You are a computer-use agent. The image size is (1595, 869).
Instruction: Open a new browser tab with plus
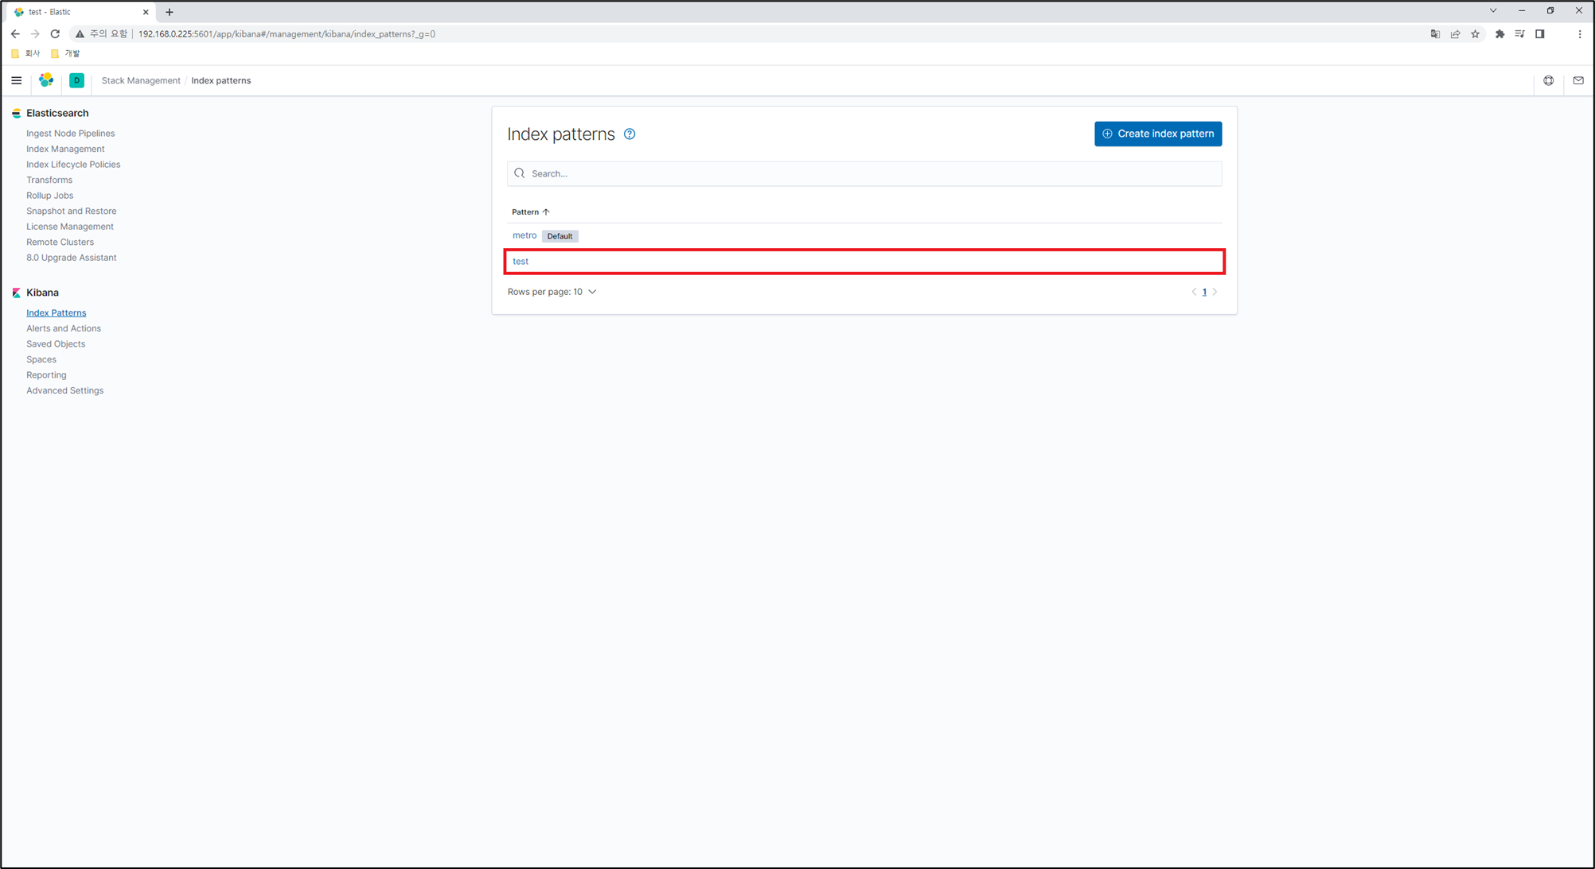point(169,12)
